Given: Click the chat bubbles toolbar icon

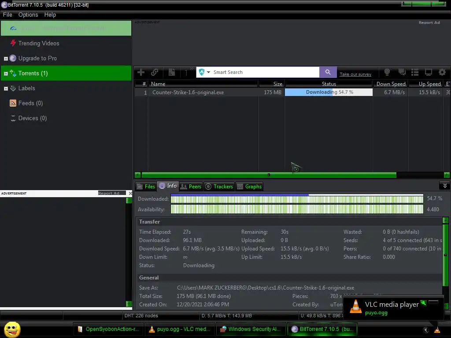Looking at the screenshot, I should pyautogui.click(x=402, y=72).
